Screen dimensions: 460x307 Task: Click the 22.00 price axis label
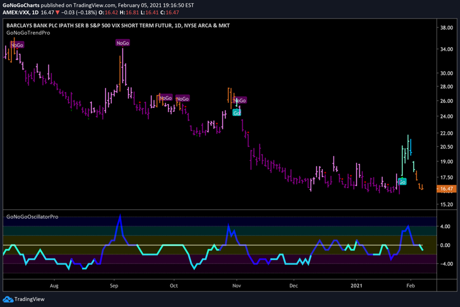pos(446,133)
